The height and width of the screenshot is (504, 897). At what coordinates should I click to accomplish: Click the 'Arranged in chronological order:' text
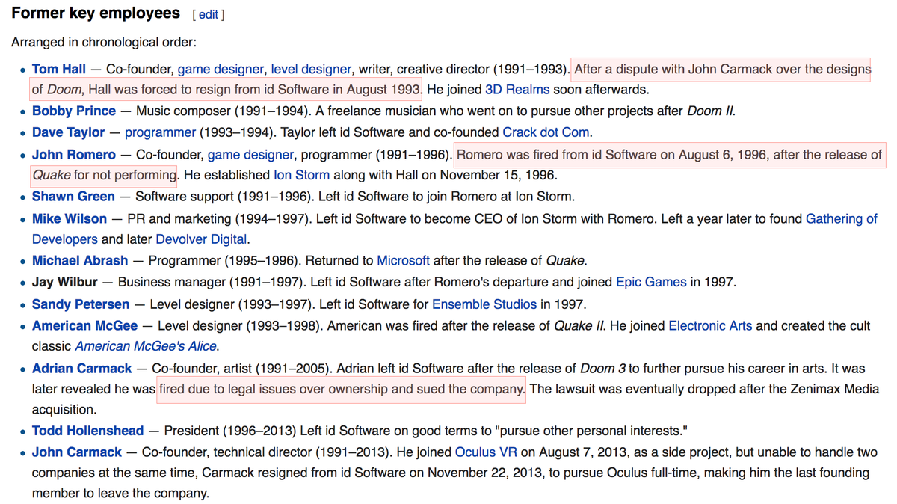click(104, 43)
